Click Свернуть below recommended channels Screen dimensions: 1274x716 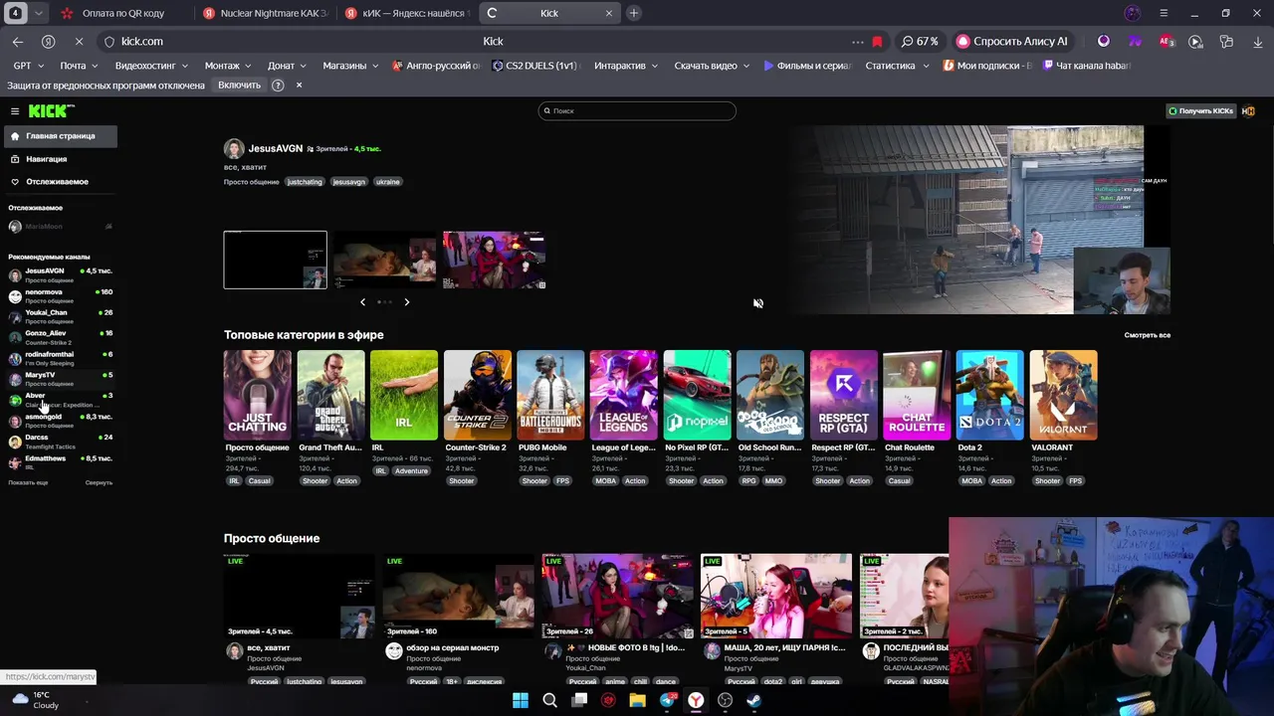tap(99, 482)
